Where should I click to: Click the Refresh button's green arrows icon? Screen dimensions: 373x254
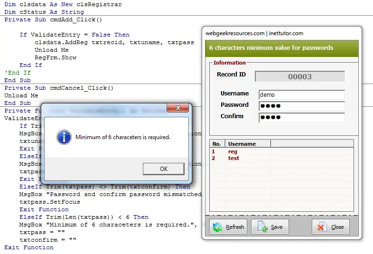point(217,227)
